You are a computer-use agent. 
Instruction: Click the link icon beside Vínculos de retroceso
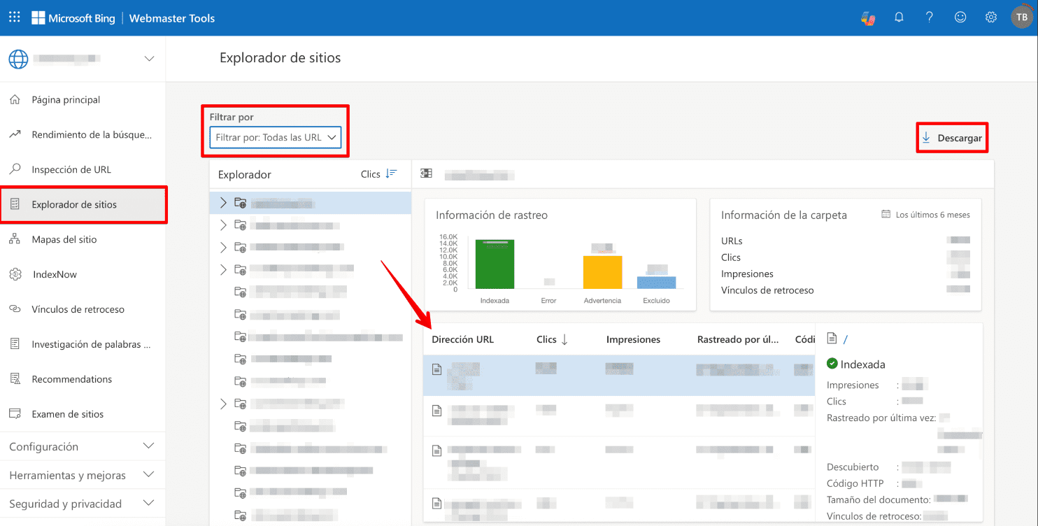tap(15, 309)
